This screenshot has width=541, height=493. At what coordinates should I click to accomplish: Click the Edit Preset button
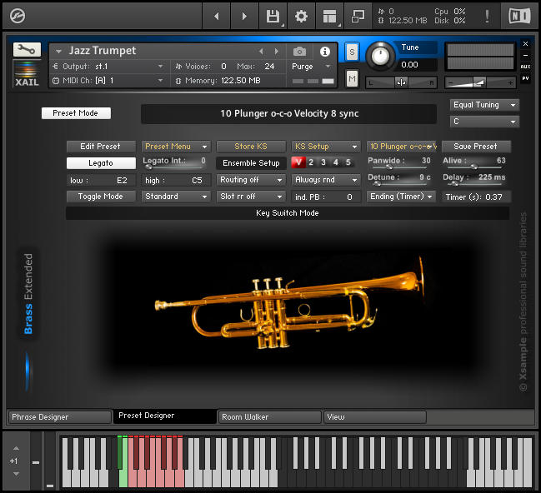pyautogui.click(x=101, y=147)
